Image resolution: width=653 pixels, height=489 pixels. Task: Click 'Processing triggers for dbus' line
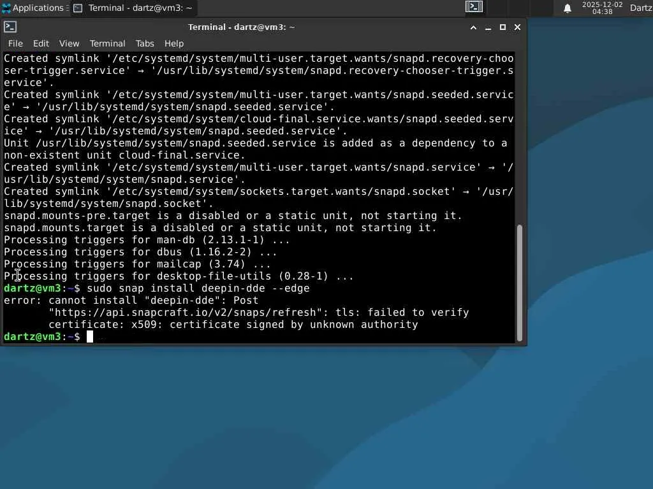click(x=140, y=252)
